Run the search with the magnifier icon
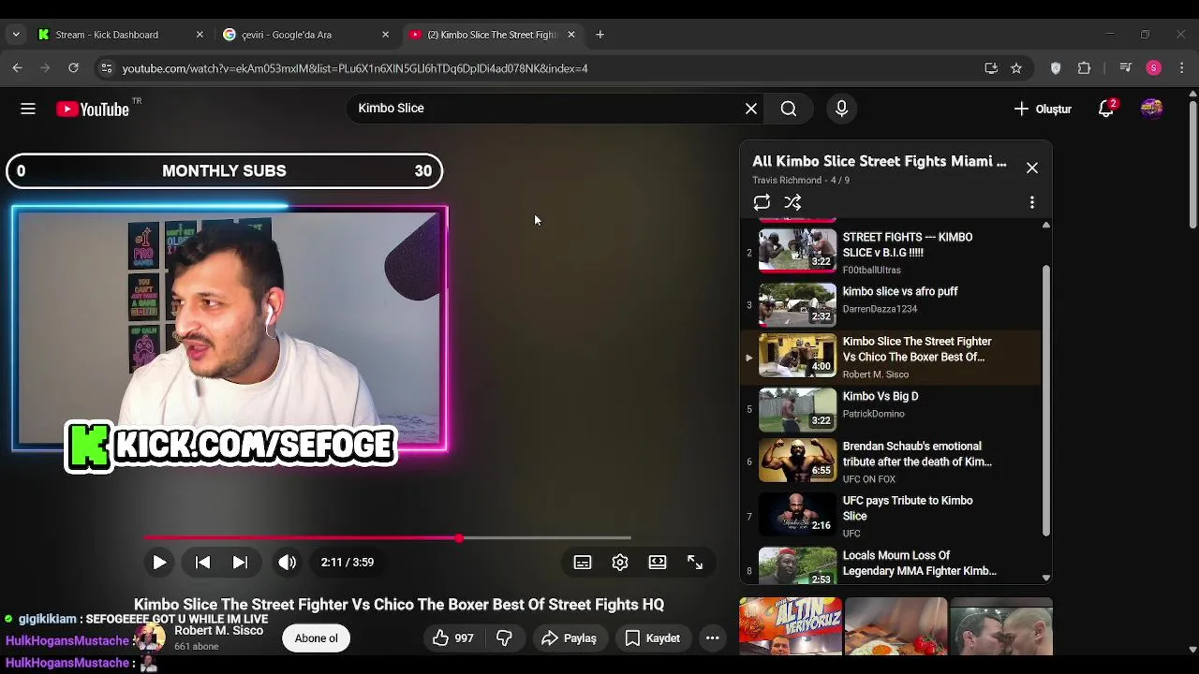The height and width of the screenshot is (674, 1199). 789,109
